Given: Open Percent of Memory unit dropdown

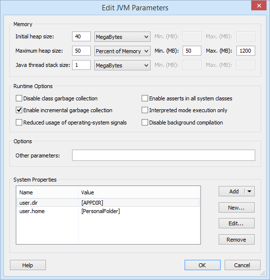Looking at the screenshot, I should pos(122,51).
